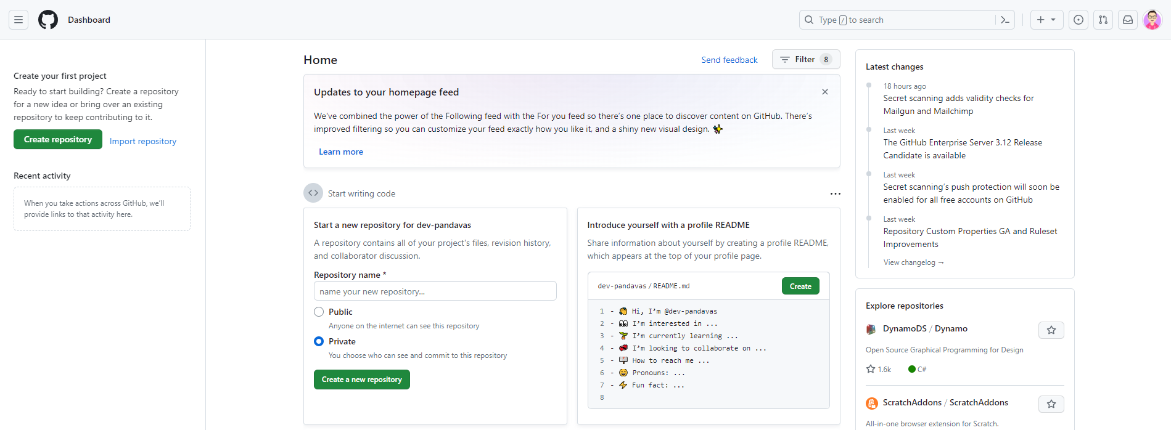Open the Issues icon in header
The width and height of the screenshot is (1171, 430).
point(1079,20)
